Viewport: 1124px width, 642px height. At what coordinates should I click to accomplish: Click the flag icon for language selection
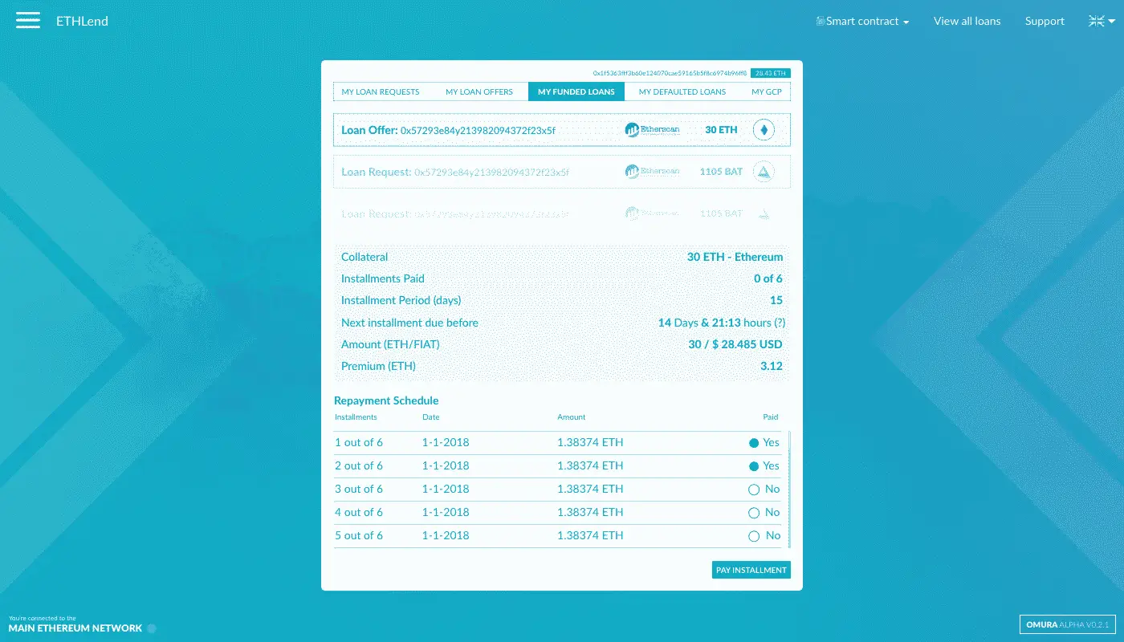[1095, 21]
